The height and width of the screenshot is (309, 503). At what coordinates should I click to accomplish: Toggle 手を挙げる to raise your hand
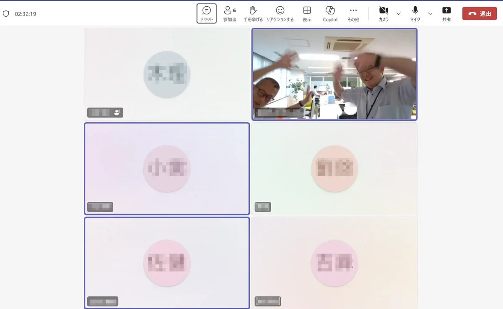tap(253, 13)
